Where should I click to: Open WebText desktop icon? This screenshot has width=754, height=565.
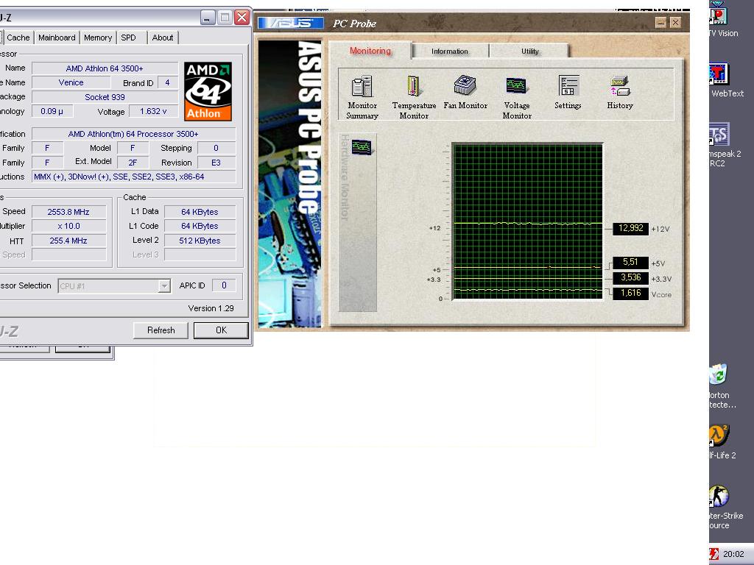pos(726,81)
